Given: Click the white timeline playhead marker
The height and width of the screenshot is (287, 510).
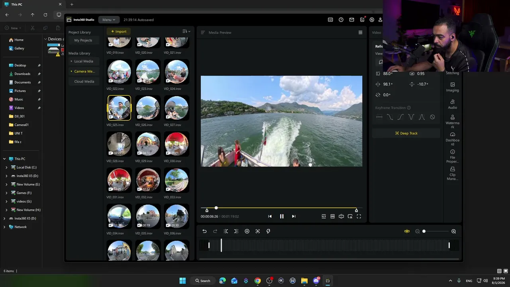Looking at the screenshot, I should pyautogui.click(x=221, y=245).
